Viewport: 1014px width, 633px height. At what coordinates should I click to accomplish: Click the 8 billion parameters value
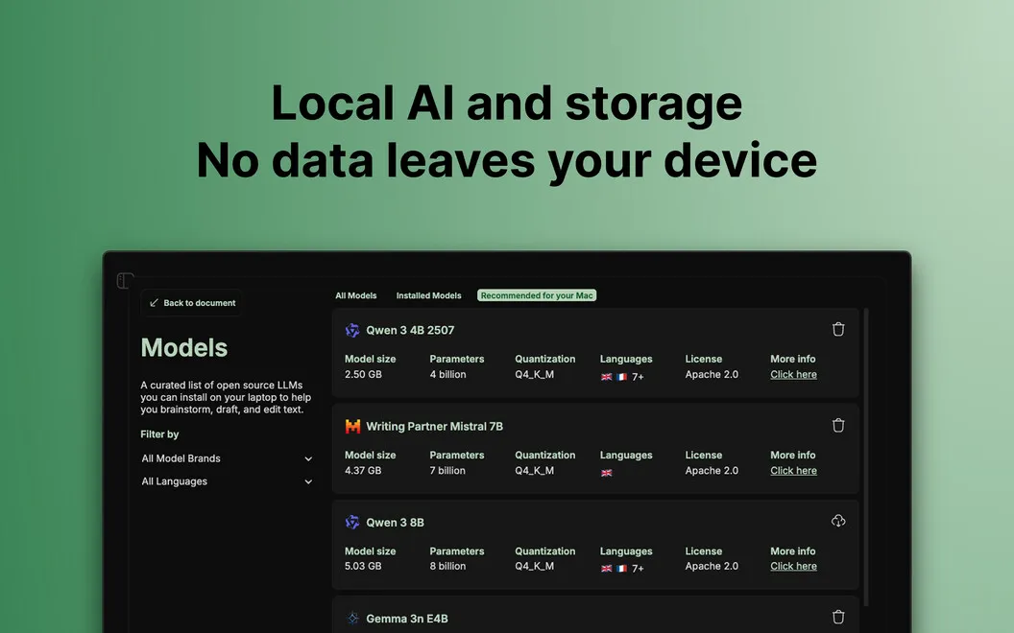point(447,566)
